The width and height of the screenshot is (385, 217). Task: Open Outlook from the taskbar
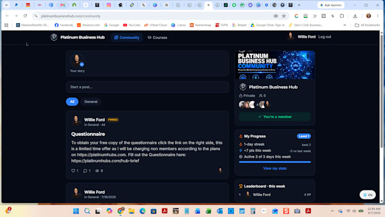(x=220, y=211)
